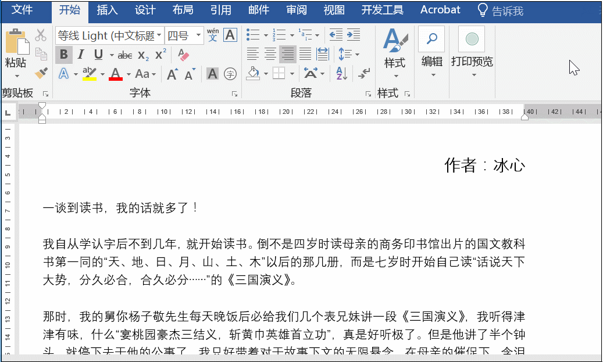Click the Cut scissors icon
The image size is (603, 362).
pyautogui.click(x=40, y=35)
